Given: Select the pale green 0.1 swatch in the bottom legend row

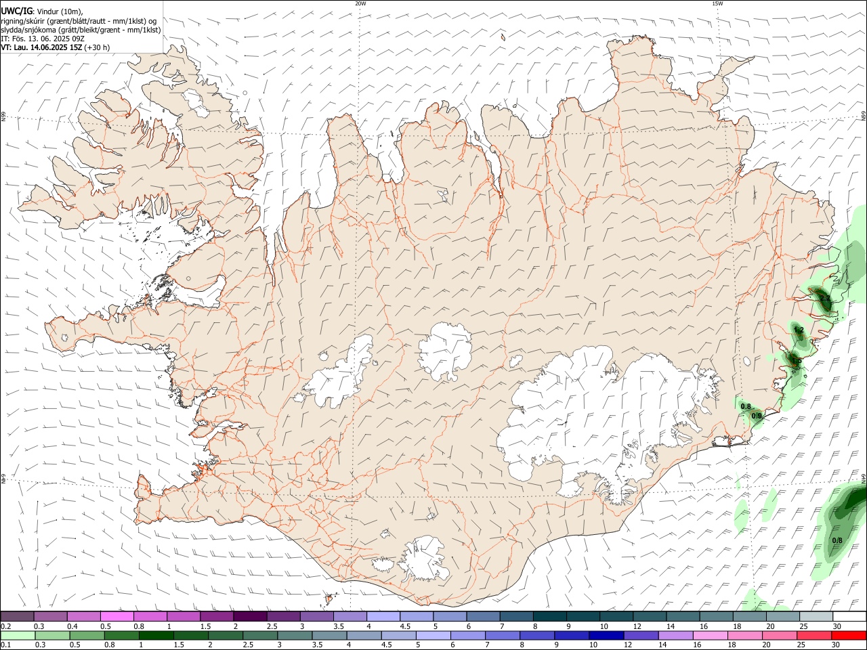Looking at the screenshot, I should point(18,635).
